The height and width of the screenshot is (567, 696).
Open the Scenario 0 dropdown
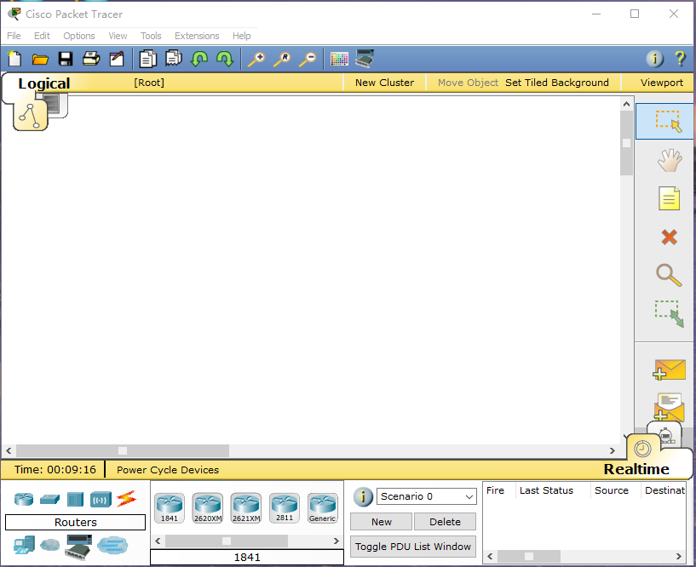pyautogui.click(x=427, y=496)
